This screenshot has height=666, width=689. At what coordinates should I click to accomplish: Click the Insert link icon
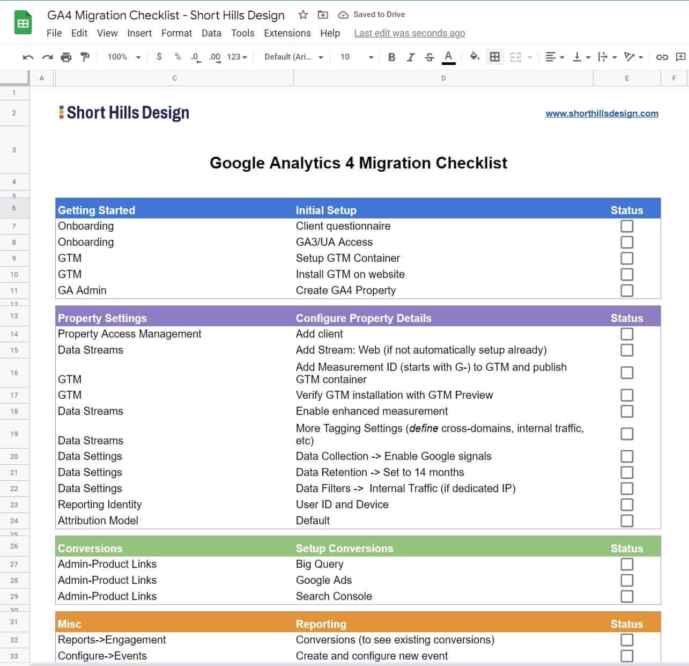[662, 57]
